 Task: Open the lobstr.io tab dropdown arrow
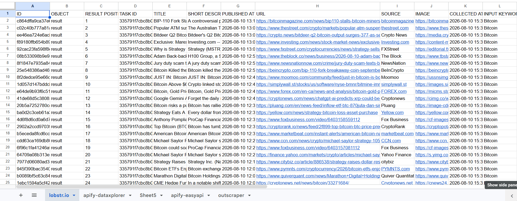pos(74,195)
